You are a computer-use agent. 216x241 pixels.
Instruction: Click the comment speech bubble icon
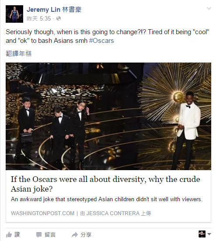[x=39, y=235]
